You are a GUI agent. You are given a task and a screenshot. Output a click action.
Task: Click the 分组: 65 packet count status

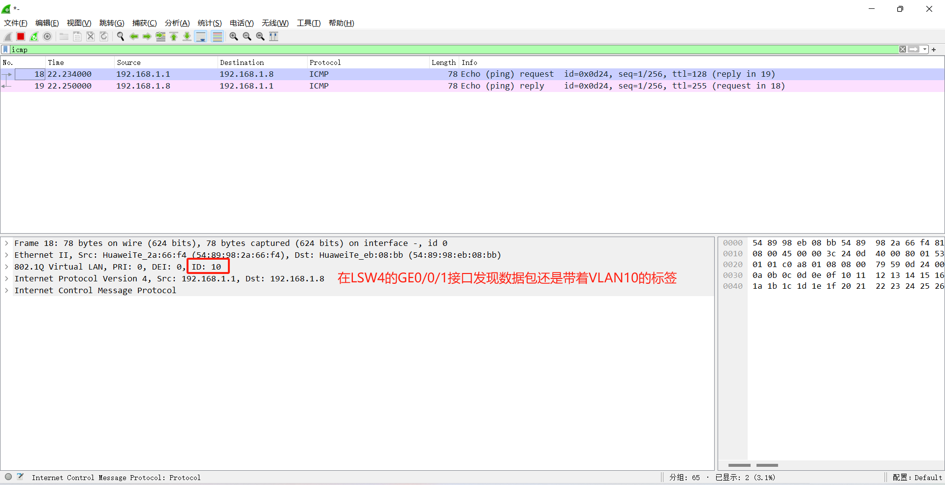684,478
